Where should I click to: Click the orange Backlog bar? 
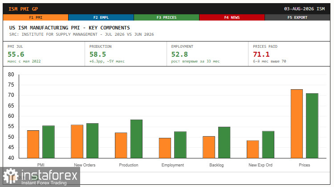[209, 147]
